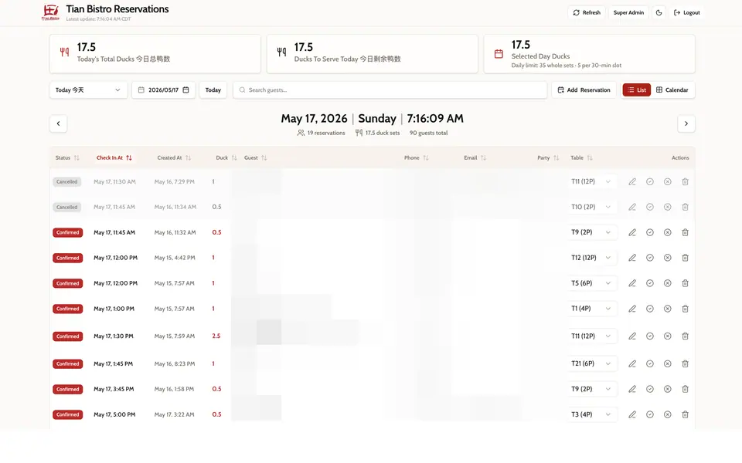Screen dimensions: 742x463
Task: Go to next day arrow
Action: [686, 123]
